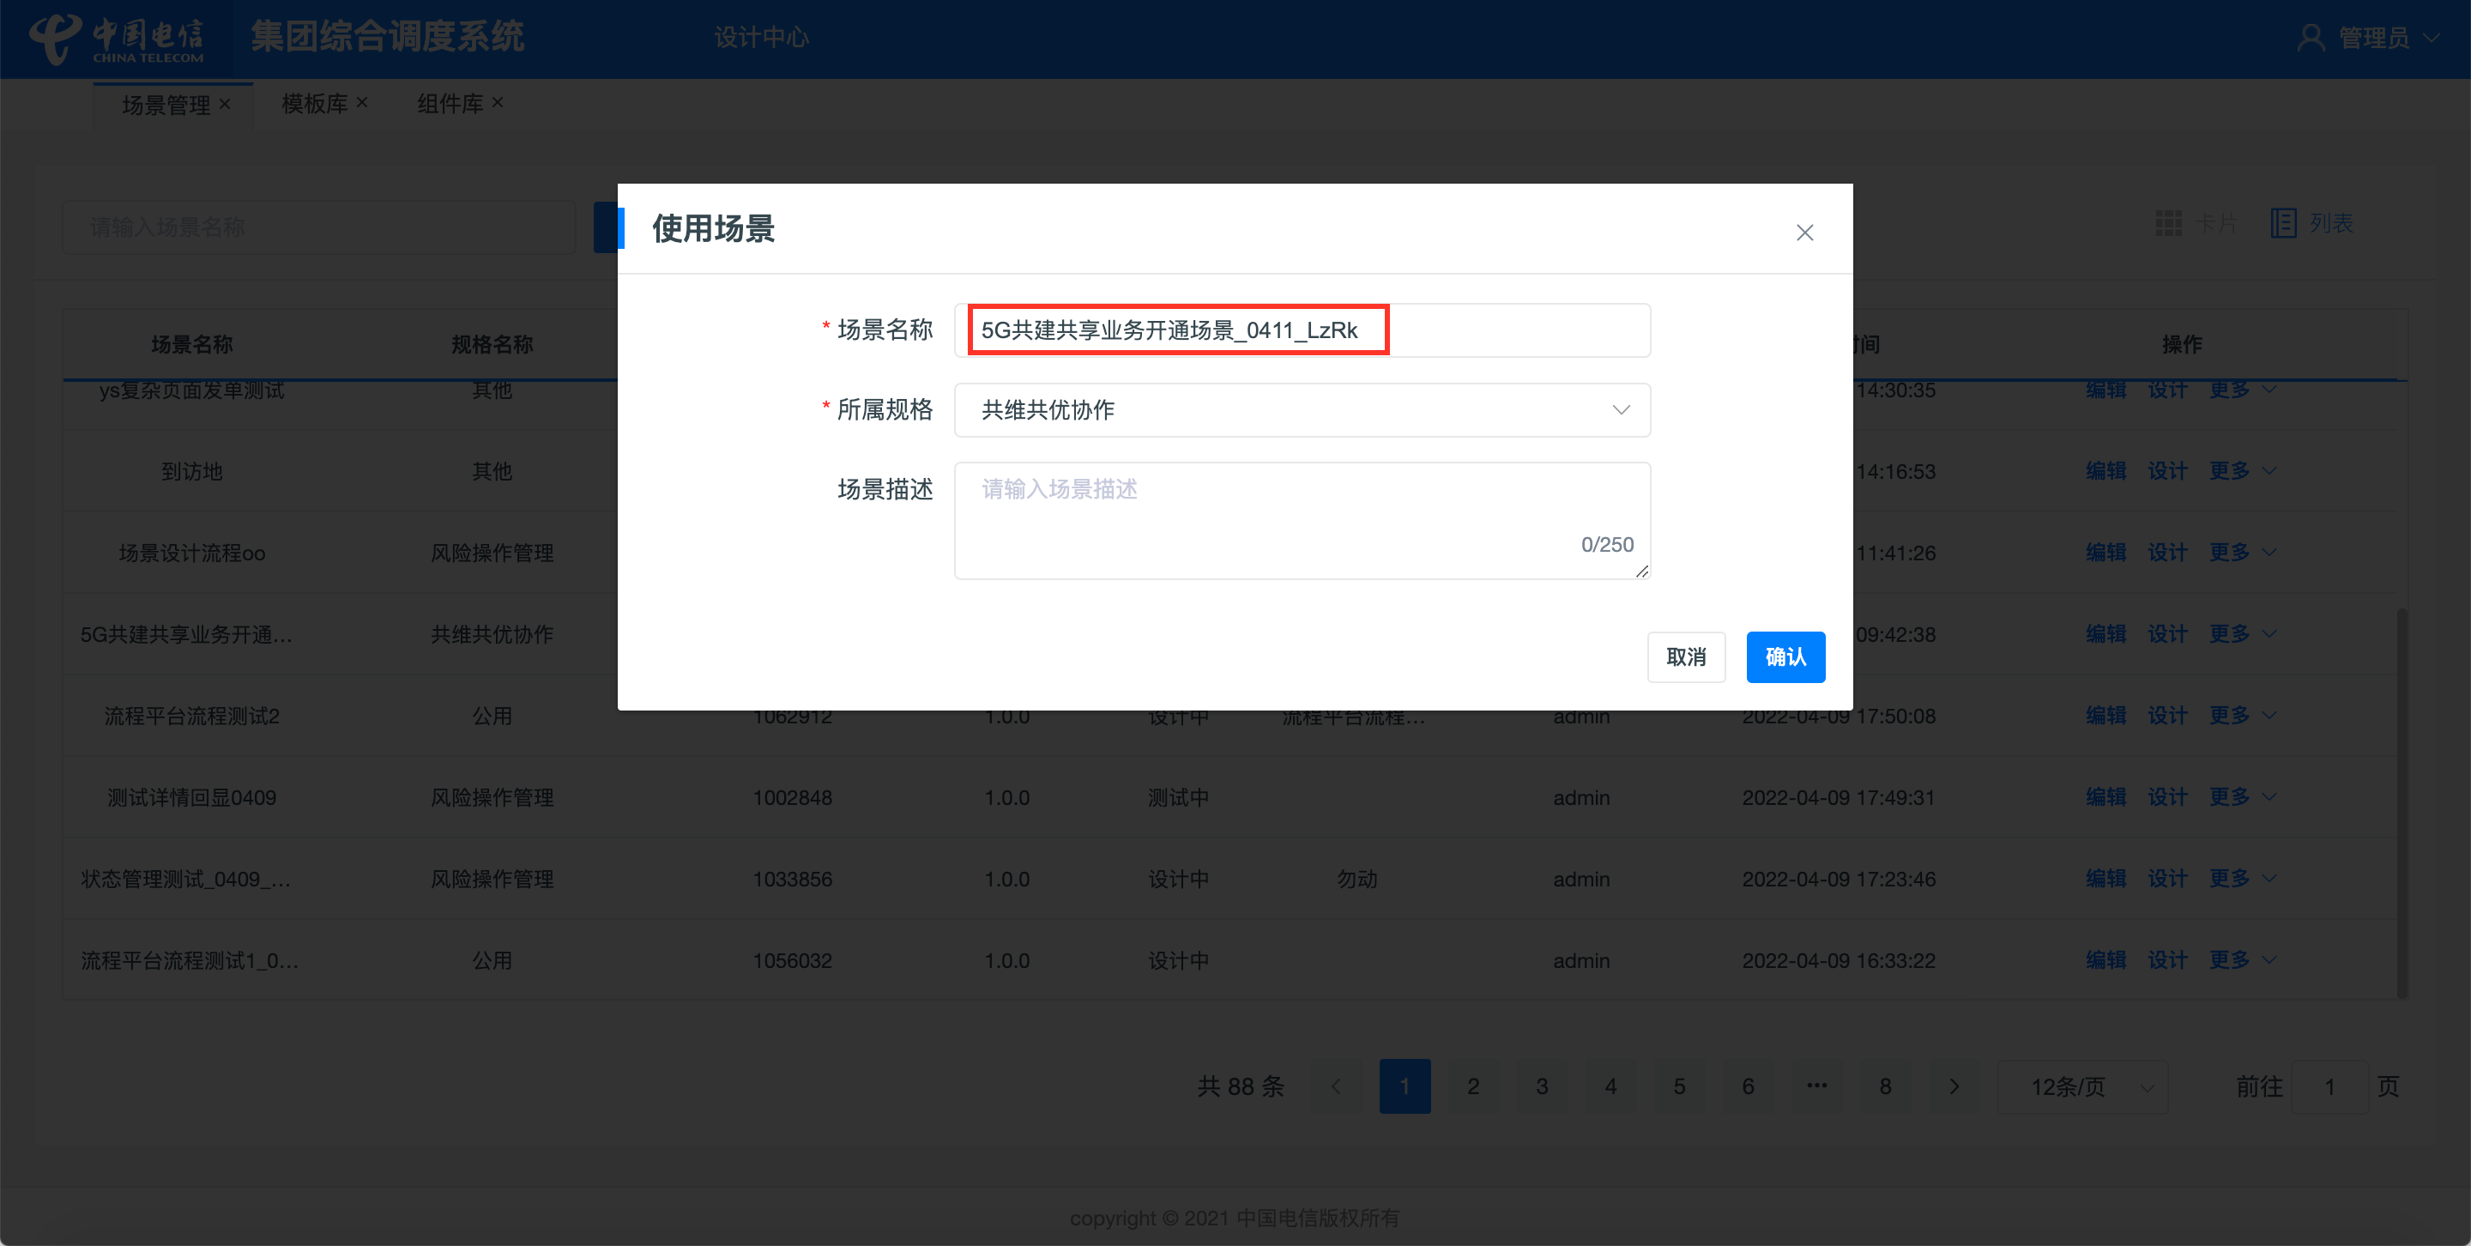The height and width of the screenshot is (1246, 2471).
Task: Click resize handle of 场景描述 textarea
Action: tap(1641, 572)
